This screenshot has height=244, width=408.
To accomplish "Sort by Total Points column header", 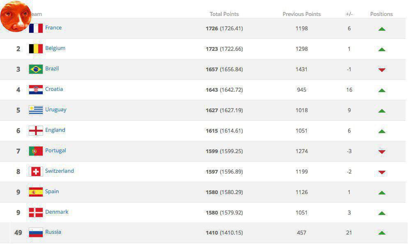I will pos(224,14).
